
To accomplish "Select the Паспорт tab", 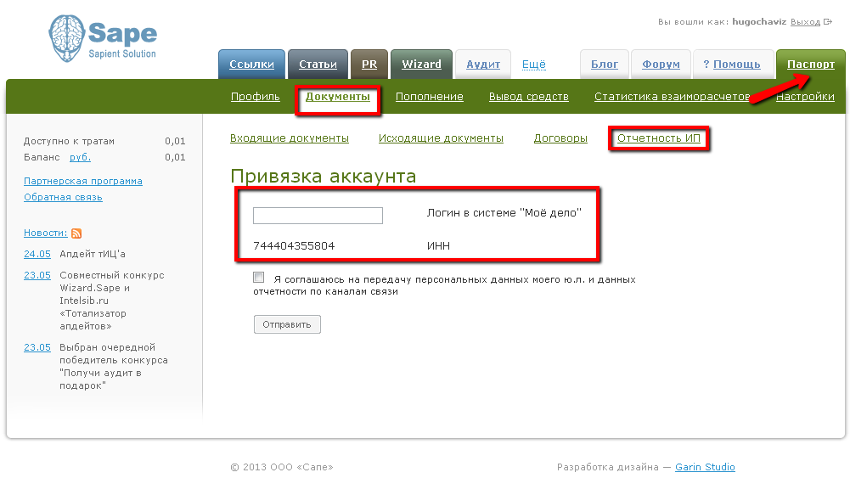I will coord(810,65).
